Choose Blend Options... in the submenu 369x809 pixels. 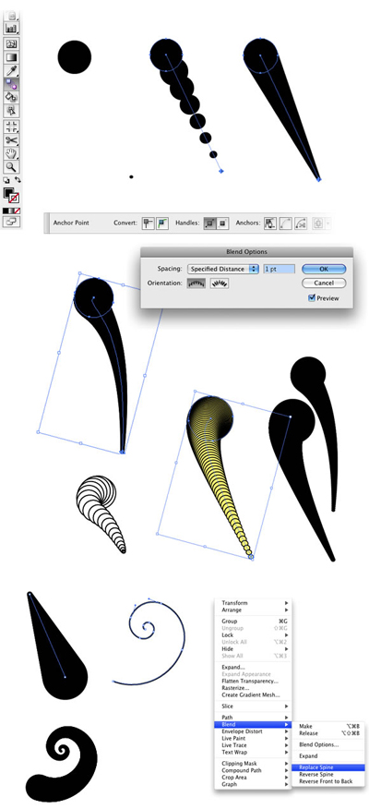[x=328, y=745]
